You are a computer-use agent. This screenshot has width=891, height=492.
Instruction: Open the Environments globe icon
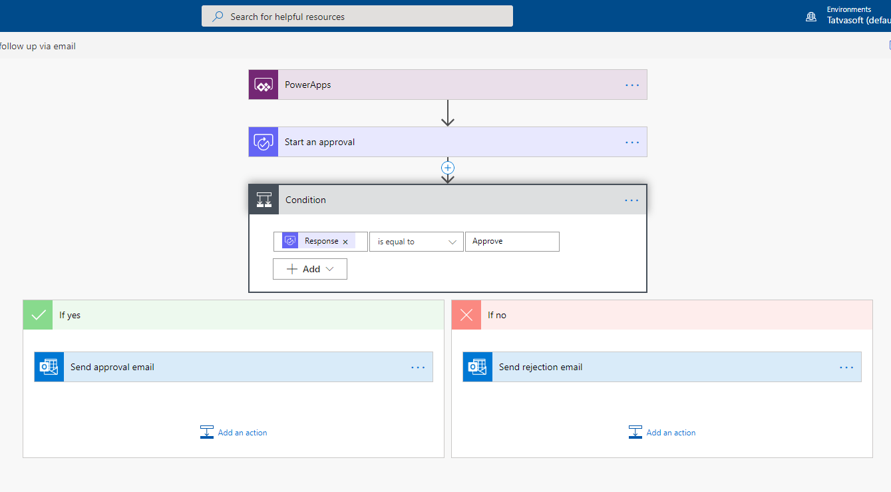pyautogui.click(x=810, y=15)
